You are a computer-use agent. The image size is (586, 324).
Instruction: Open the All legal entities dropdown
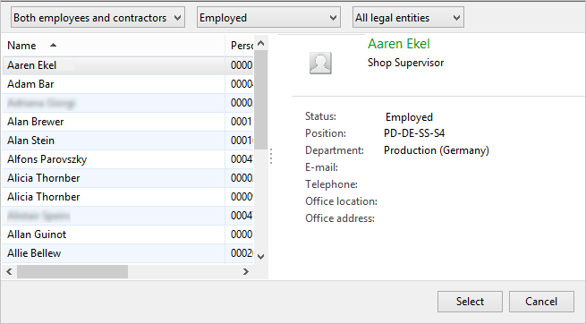pyautogui.click(x=408, y=18)
